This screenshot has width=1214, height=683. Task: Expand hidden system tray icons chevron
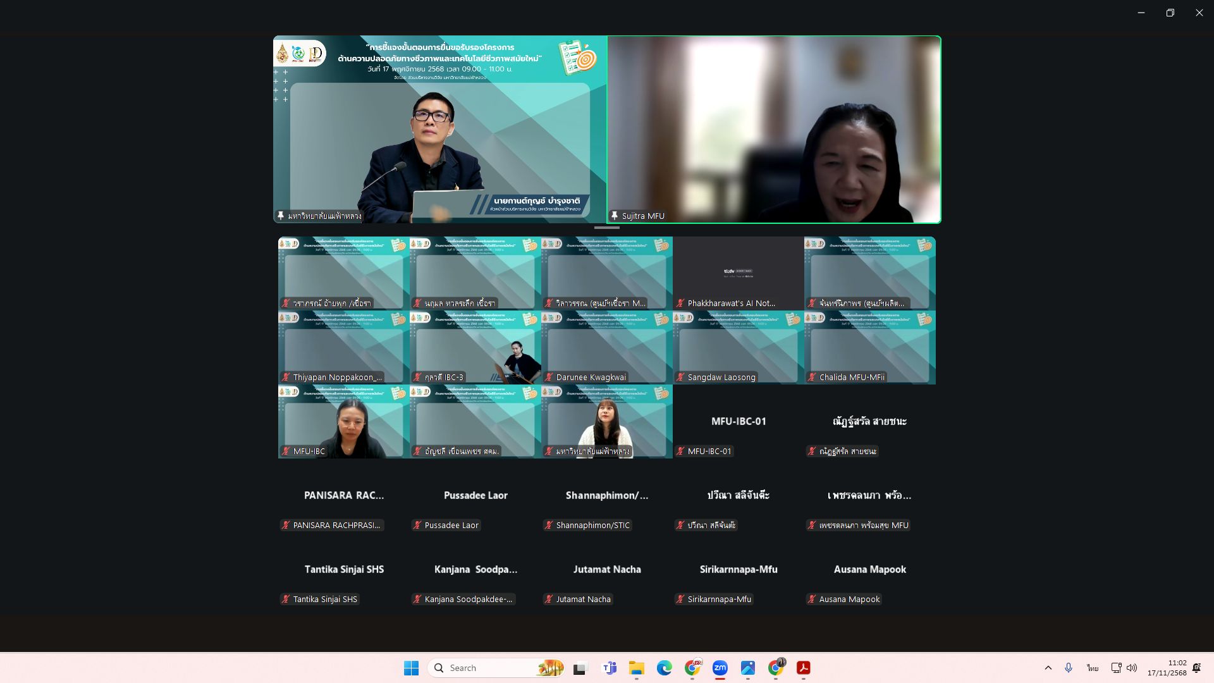[x=1048, y=668]
